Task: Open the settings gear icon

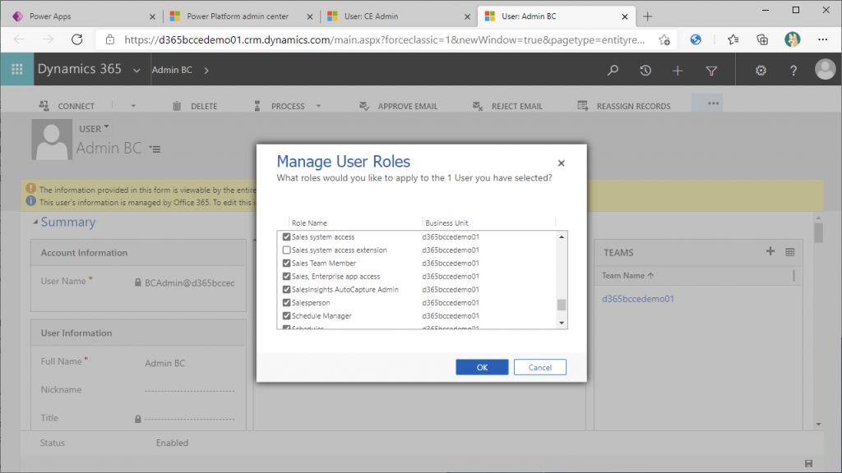Action: [761, 71]
